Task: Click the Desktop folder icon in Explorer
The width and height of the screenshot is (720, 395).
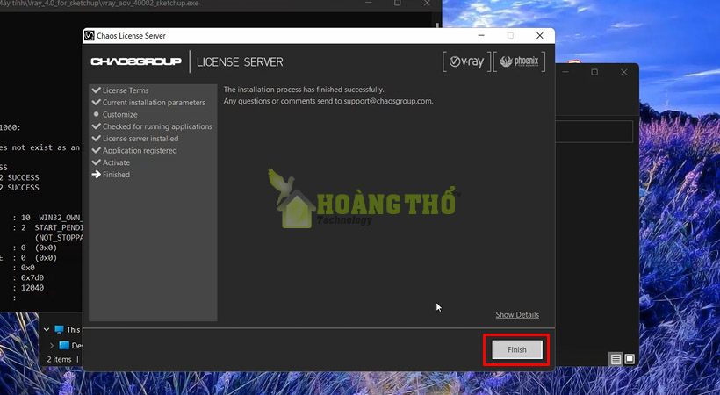Action: pyautogui.click(x=64, y=345)
